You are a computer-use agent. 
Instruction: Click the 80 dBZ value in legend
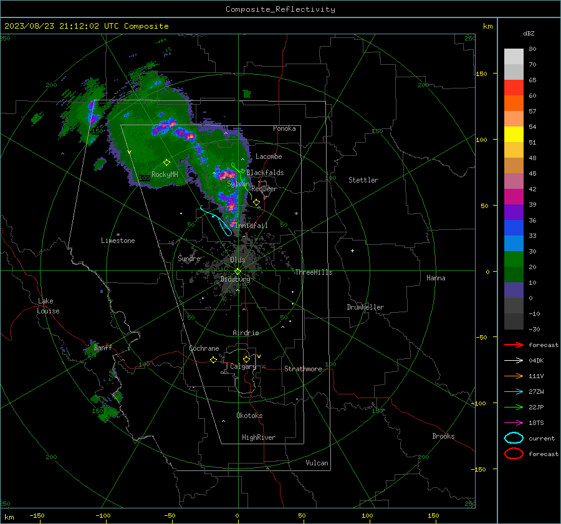532,49
